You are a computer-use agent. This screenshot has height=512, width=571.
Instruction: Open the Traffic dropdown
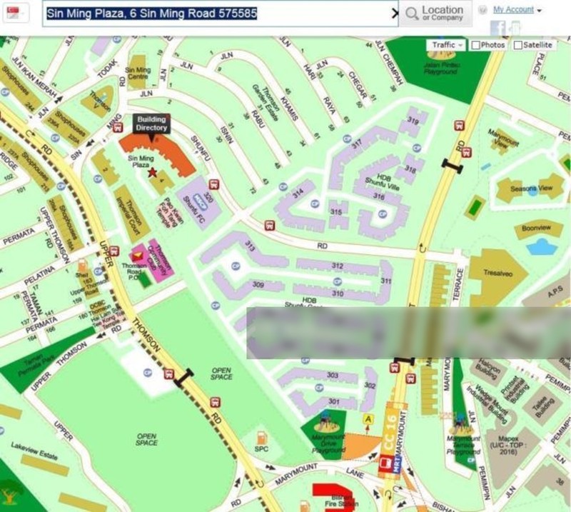click(x=446, y=45)
